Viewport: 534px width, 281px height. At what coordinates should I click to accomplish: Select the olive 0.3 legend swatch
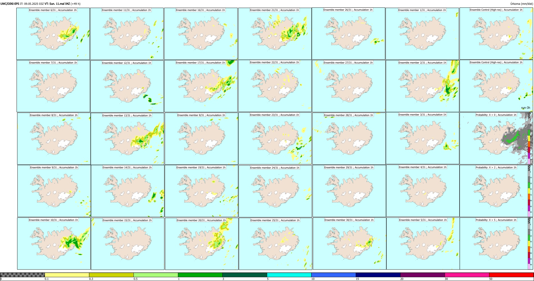[x=111, y=275]
